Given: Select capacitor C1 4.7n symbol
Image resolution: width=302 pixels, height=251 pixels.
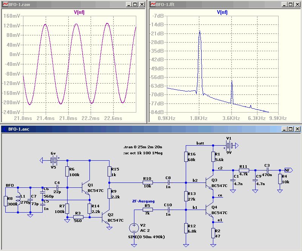Looking at the screenshot, I should point(233,180).
